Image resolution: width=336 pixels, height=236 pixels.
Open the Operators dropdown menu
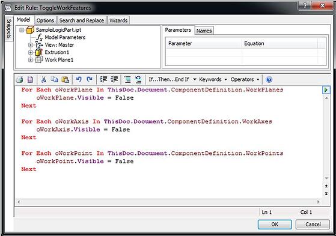[245, 79]
